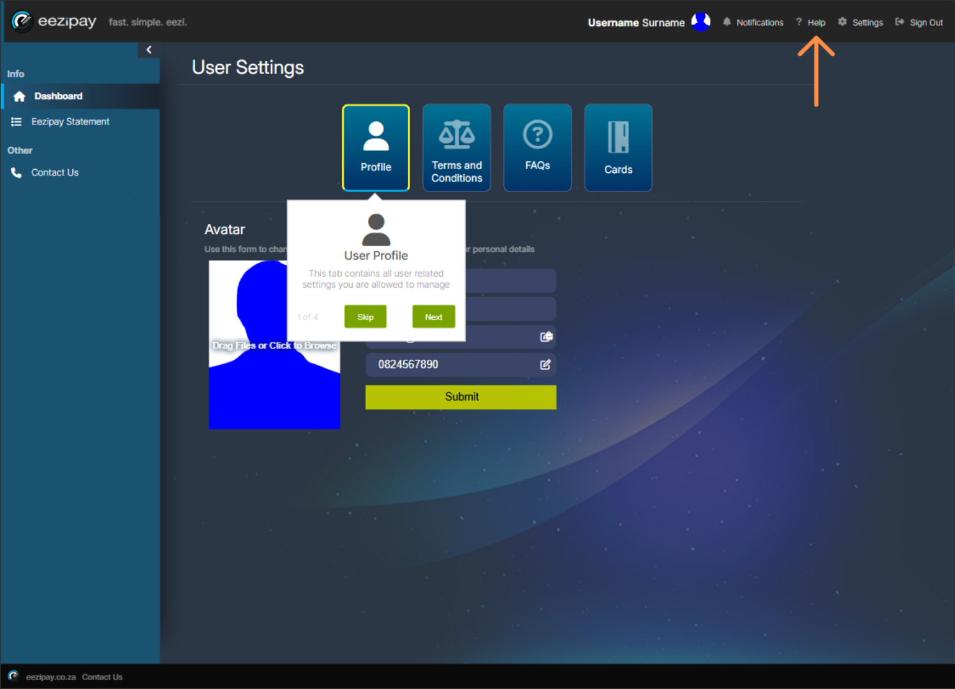This screenshot has height=689, width=955.
Task: Click the small eezipay logo in the footer
Action: click(13, 676)
